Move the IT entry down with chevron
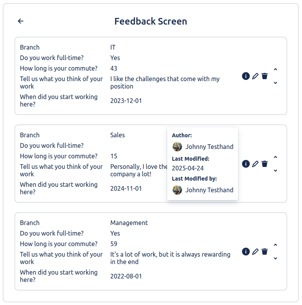 [x=276, y=83]
